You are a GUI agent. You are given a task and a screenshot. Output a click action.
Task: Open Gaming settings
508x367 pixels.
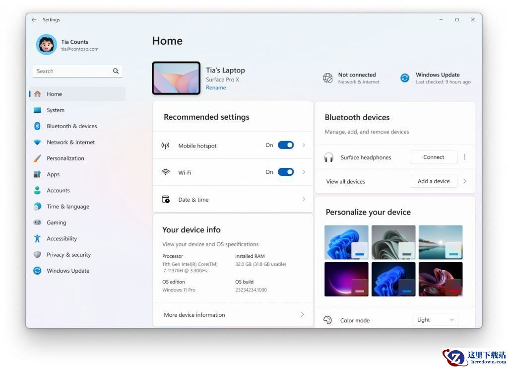(x=77, y=222)
